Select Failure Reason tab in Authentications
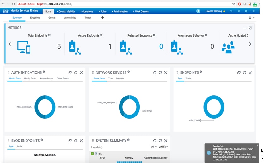This screenshot has height=163, width=264. click(x=63, y=78)
